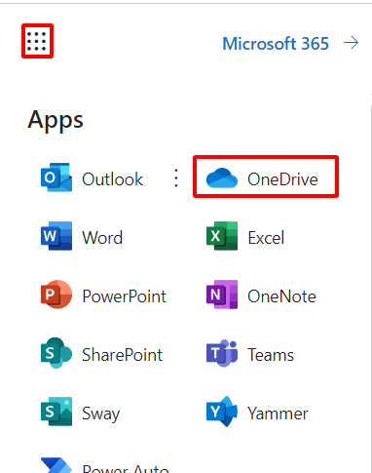Open the Word app icon
This screenshot has height=473, width=372.
56,236
